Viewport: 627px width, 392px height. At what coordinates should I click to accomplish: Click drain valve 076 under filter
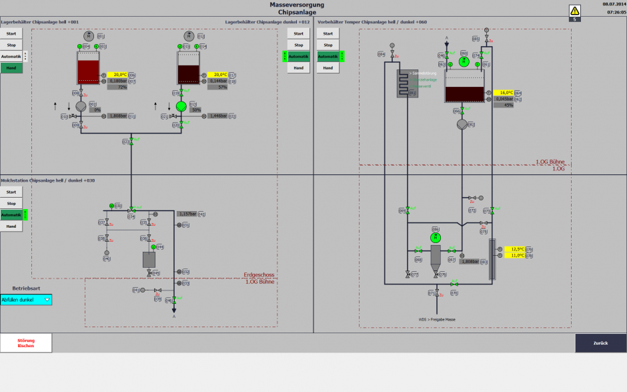436,274
